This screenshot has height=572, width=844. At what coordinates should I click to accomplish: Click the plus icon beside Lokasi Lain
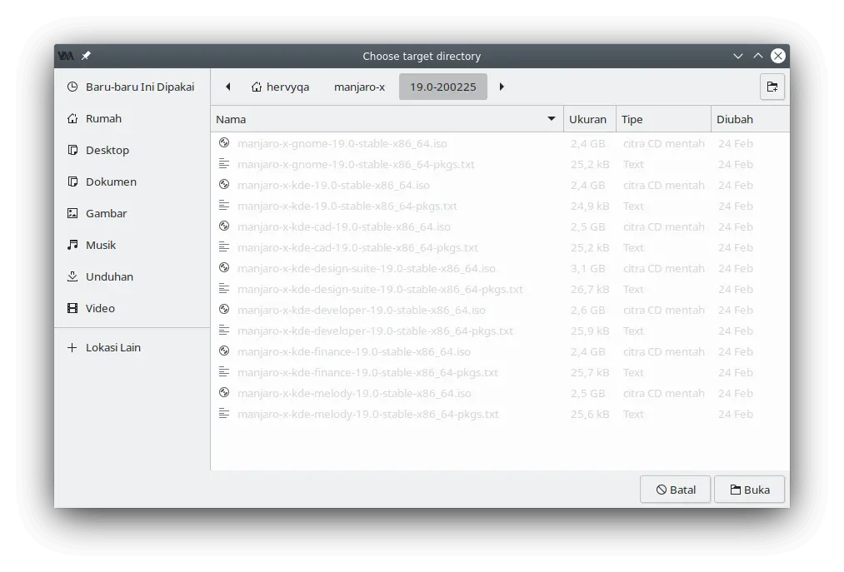(72, 347)
